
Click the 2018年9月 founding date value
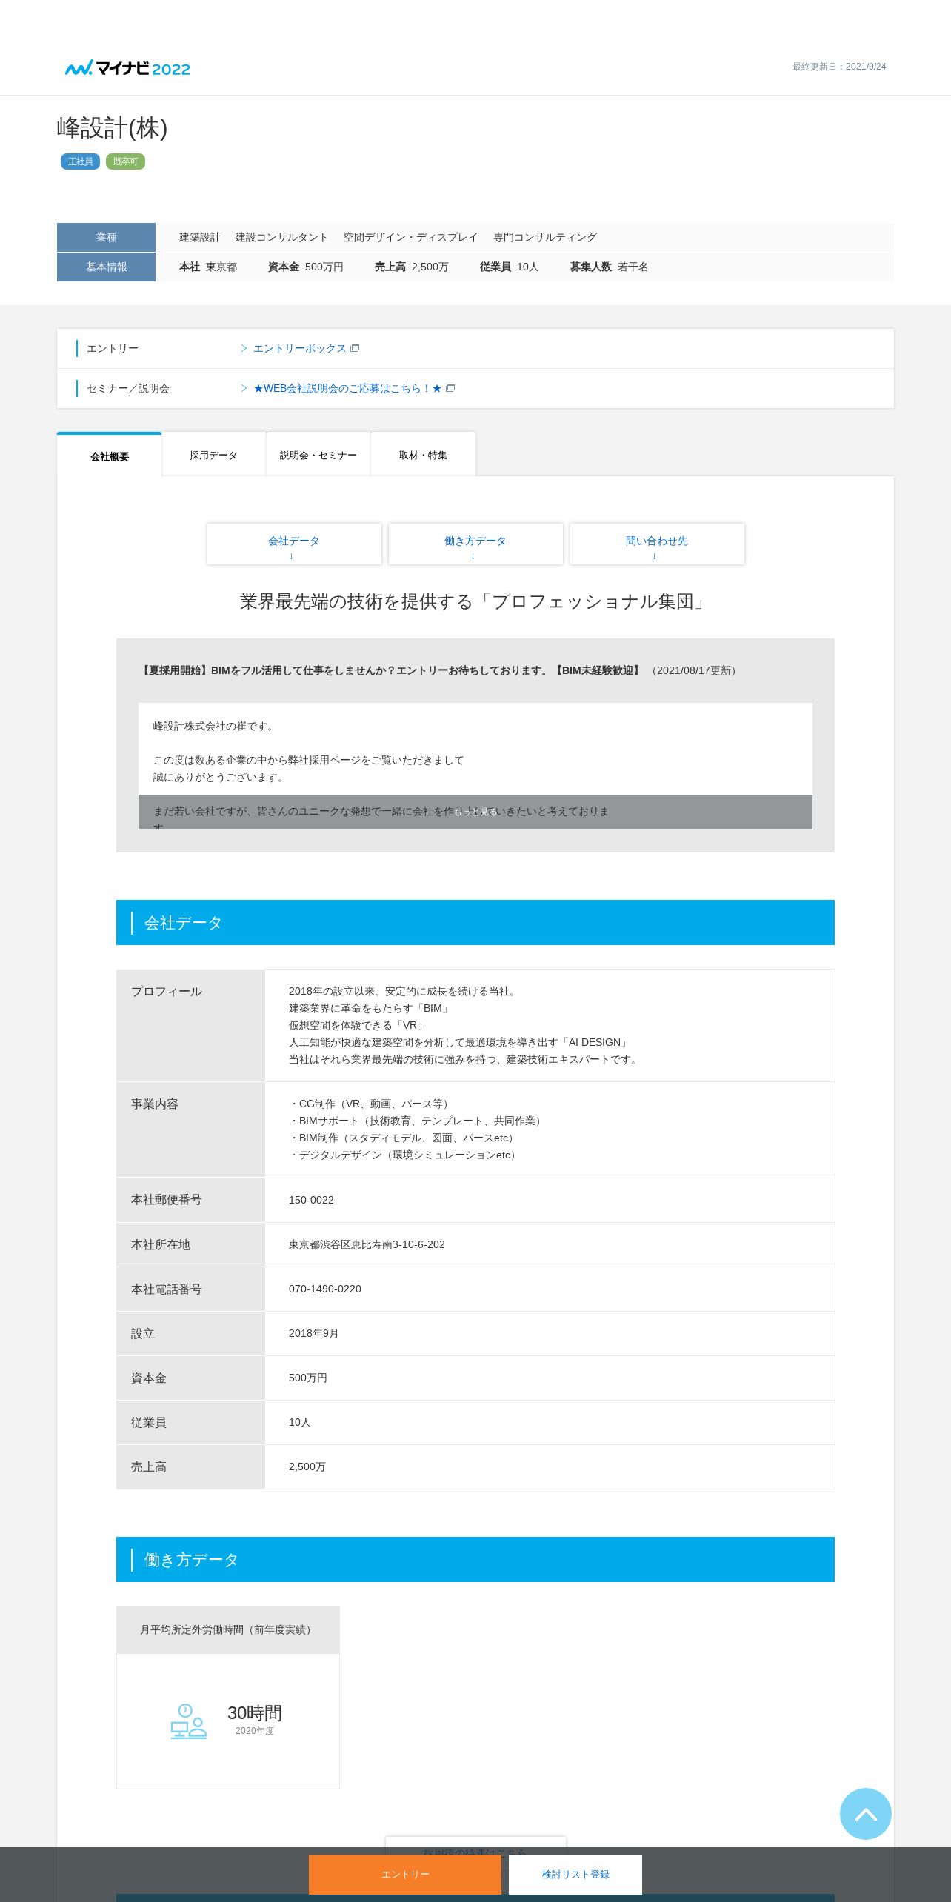[313, 1333]
